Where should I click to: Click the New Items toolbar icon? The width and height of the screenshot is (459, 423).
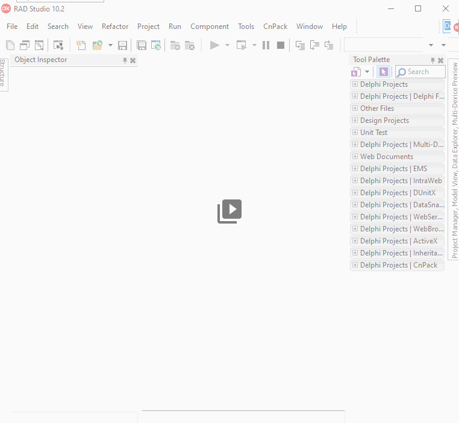pos(81,45)
